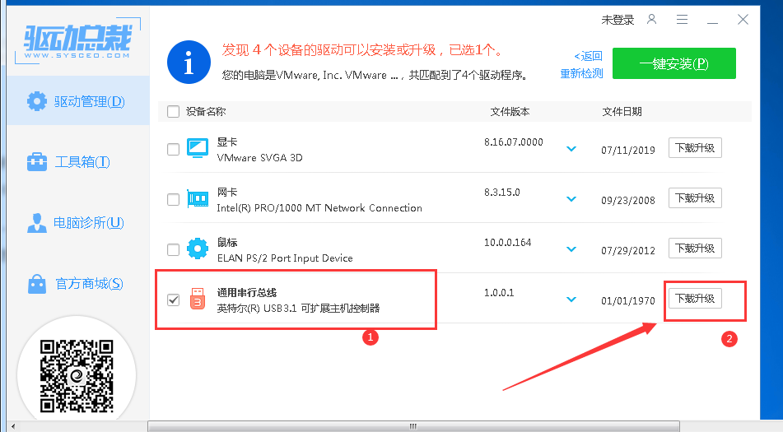The image size is (783, 432).
Task: Click the user account icon at top
Action: (x=651, y=20)
